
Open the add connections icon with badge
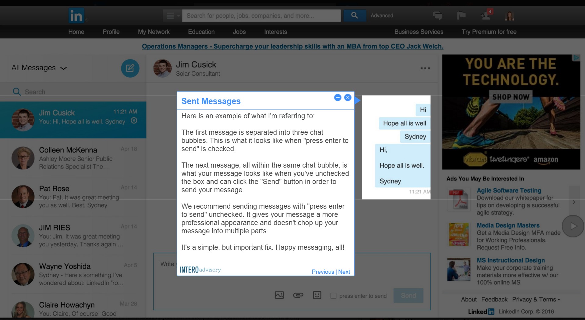click(485, 16)
